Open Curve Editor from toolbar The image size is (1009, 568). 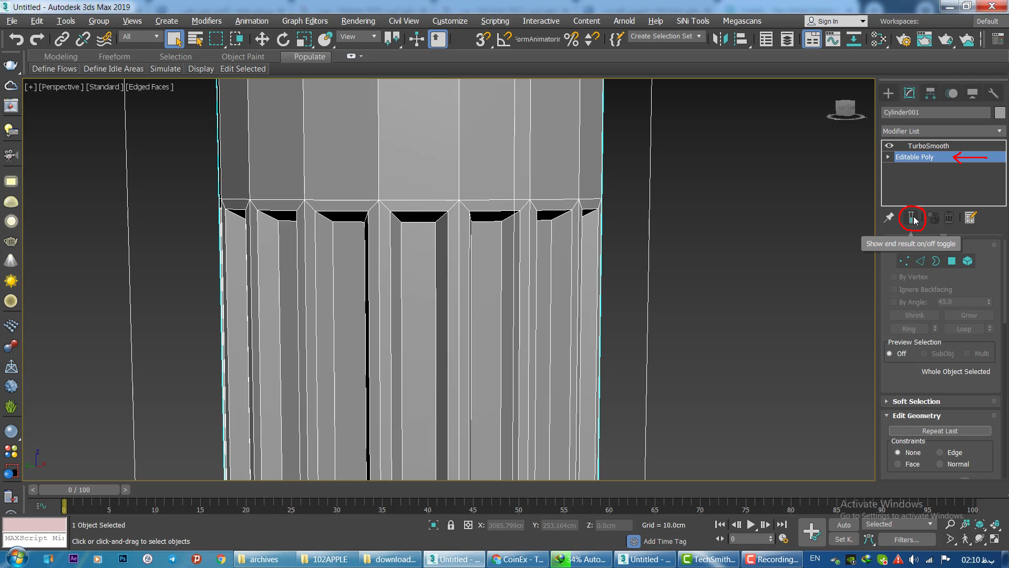click(833, 39)
